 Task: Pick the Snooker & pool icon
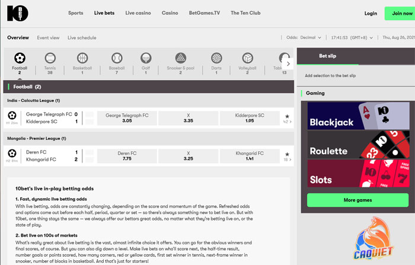point(181,58)
